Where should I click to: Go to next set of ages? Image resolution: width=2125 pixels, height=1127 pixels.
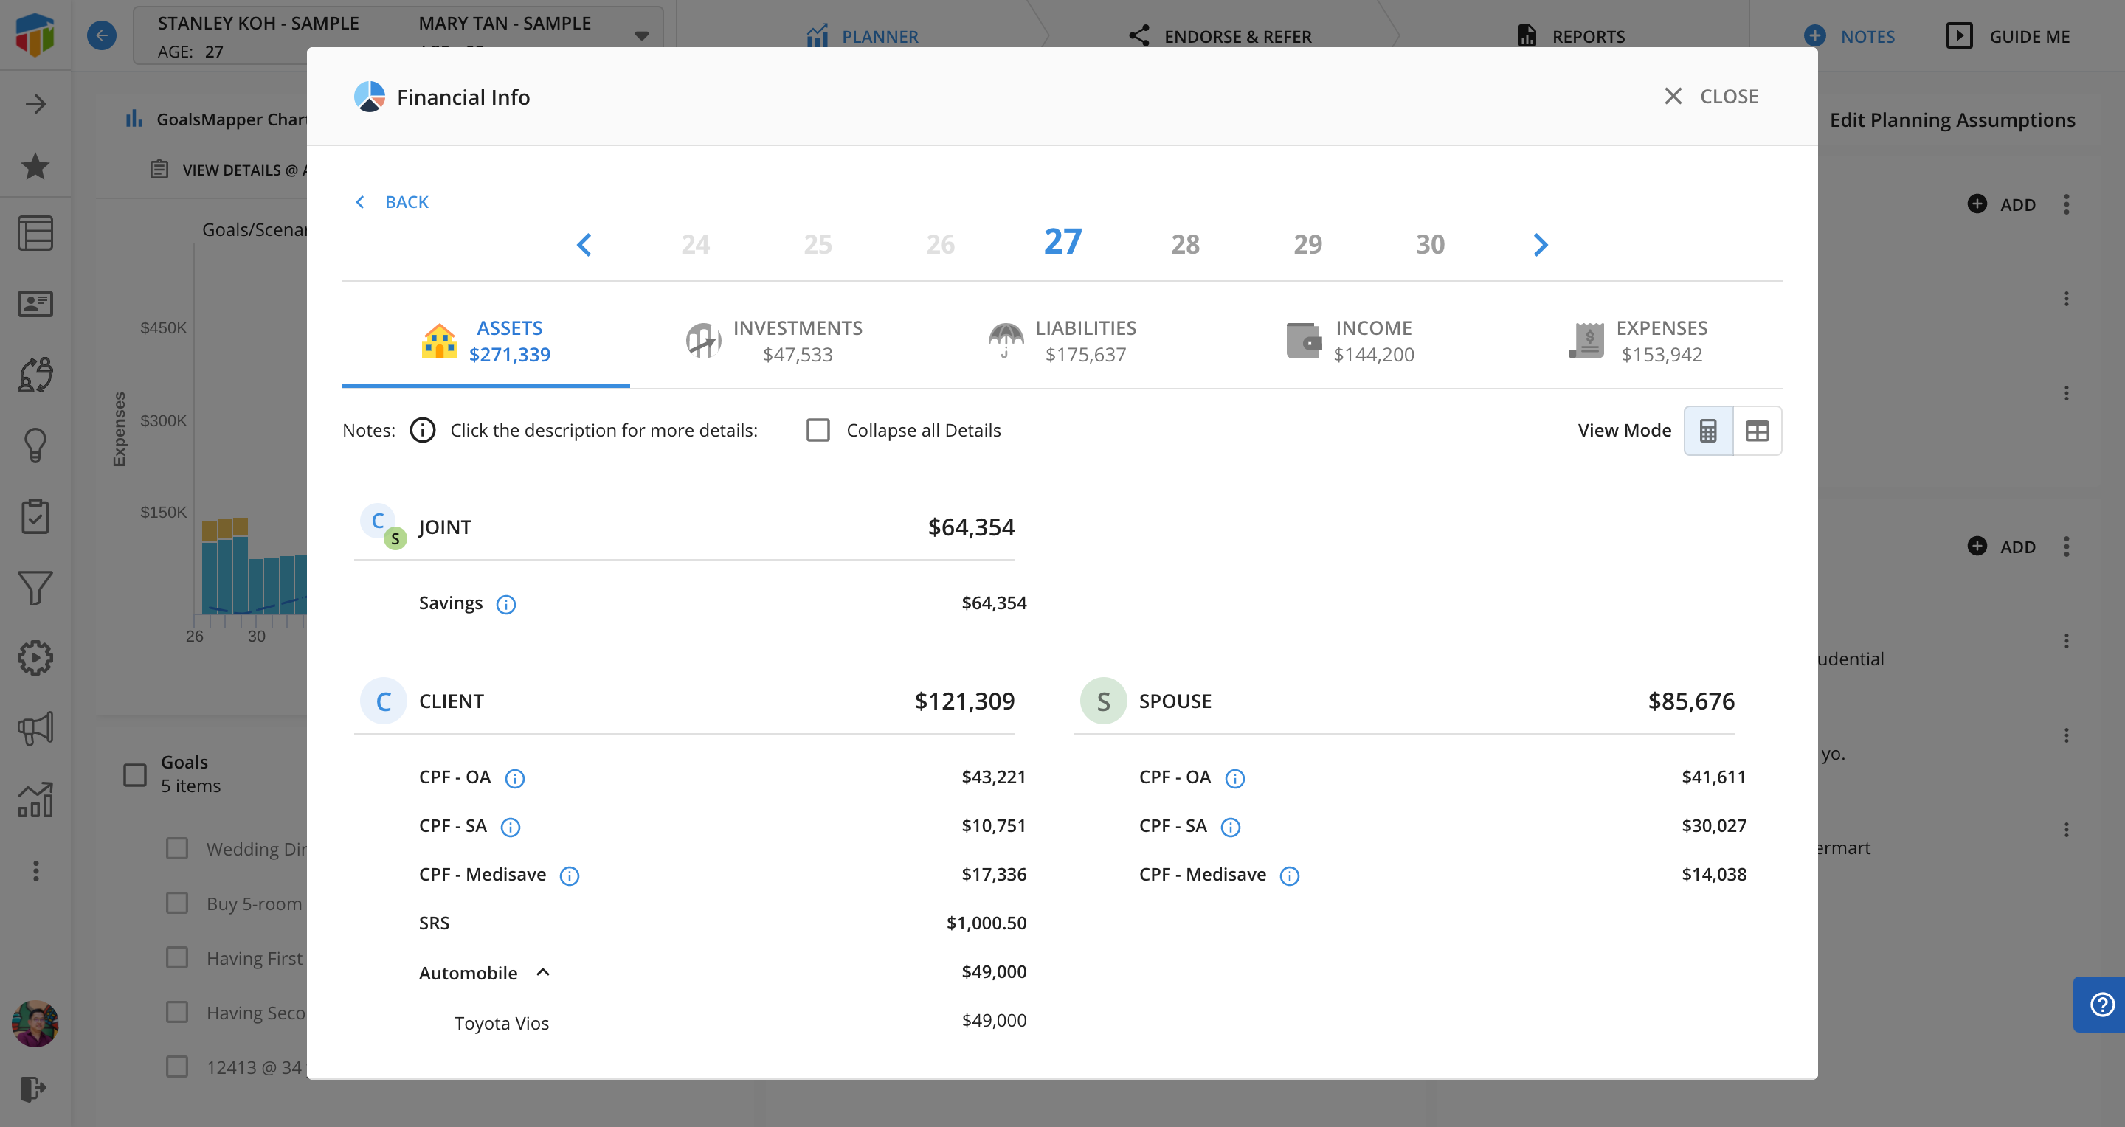(1540, 245)
